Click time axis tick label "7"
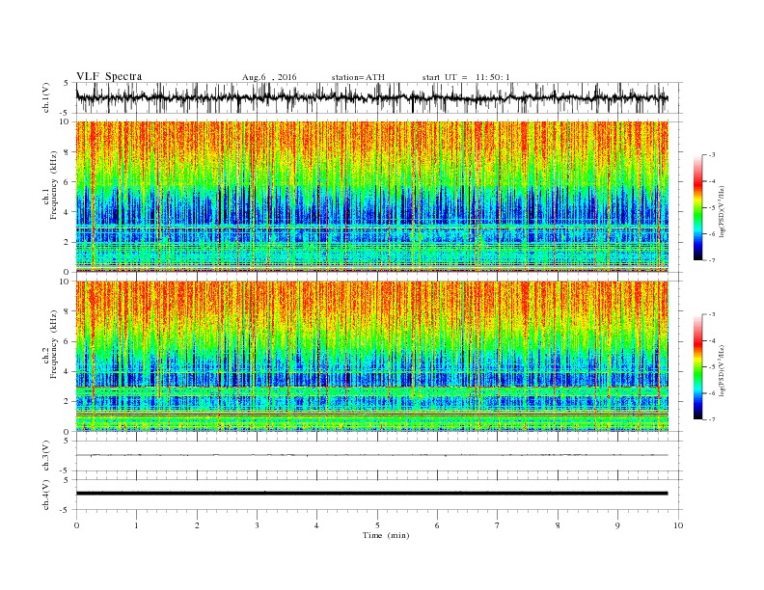 coord(498,525)
